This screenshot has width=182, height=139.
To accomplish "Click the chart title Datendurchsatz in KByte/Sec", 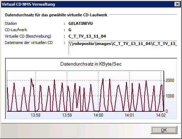I will [x=91, y=64].
